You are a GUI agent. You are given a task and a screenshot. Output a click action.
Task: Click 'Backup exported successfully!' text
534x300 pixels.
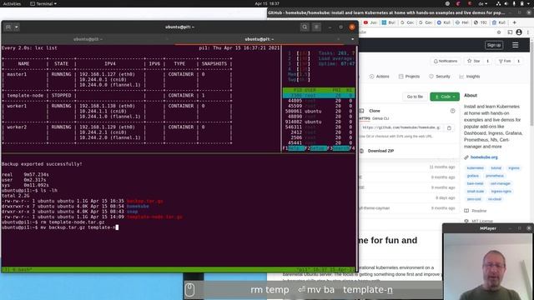coord(42,164)
